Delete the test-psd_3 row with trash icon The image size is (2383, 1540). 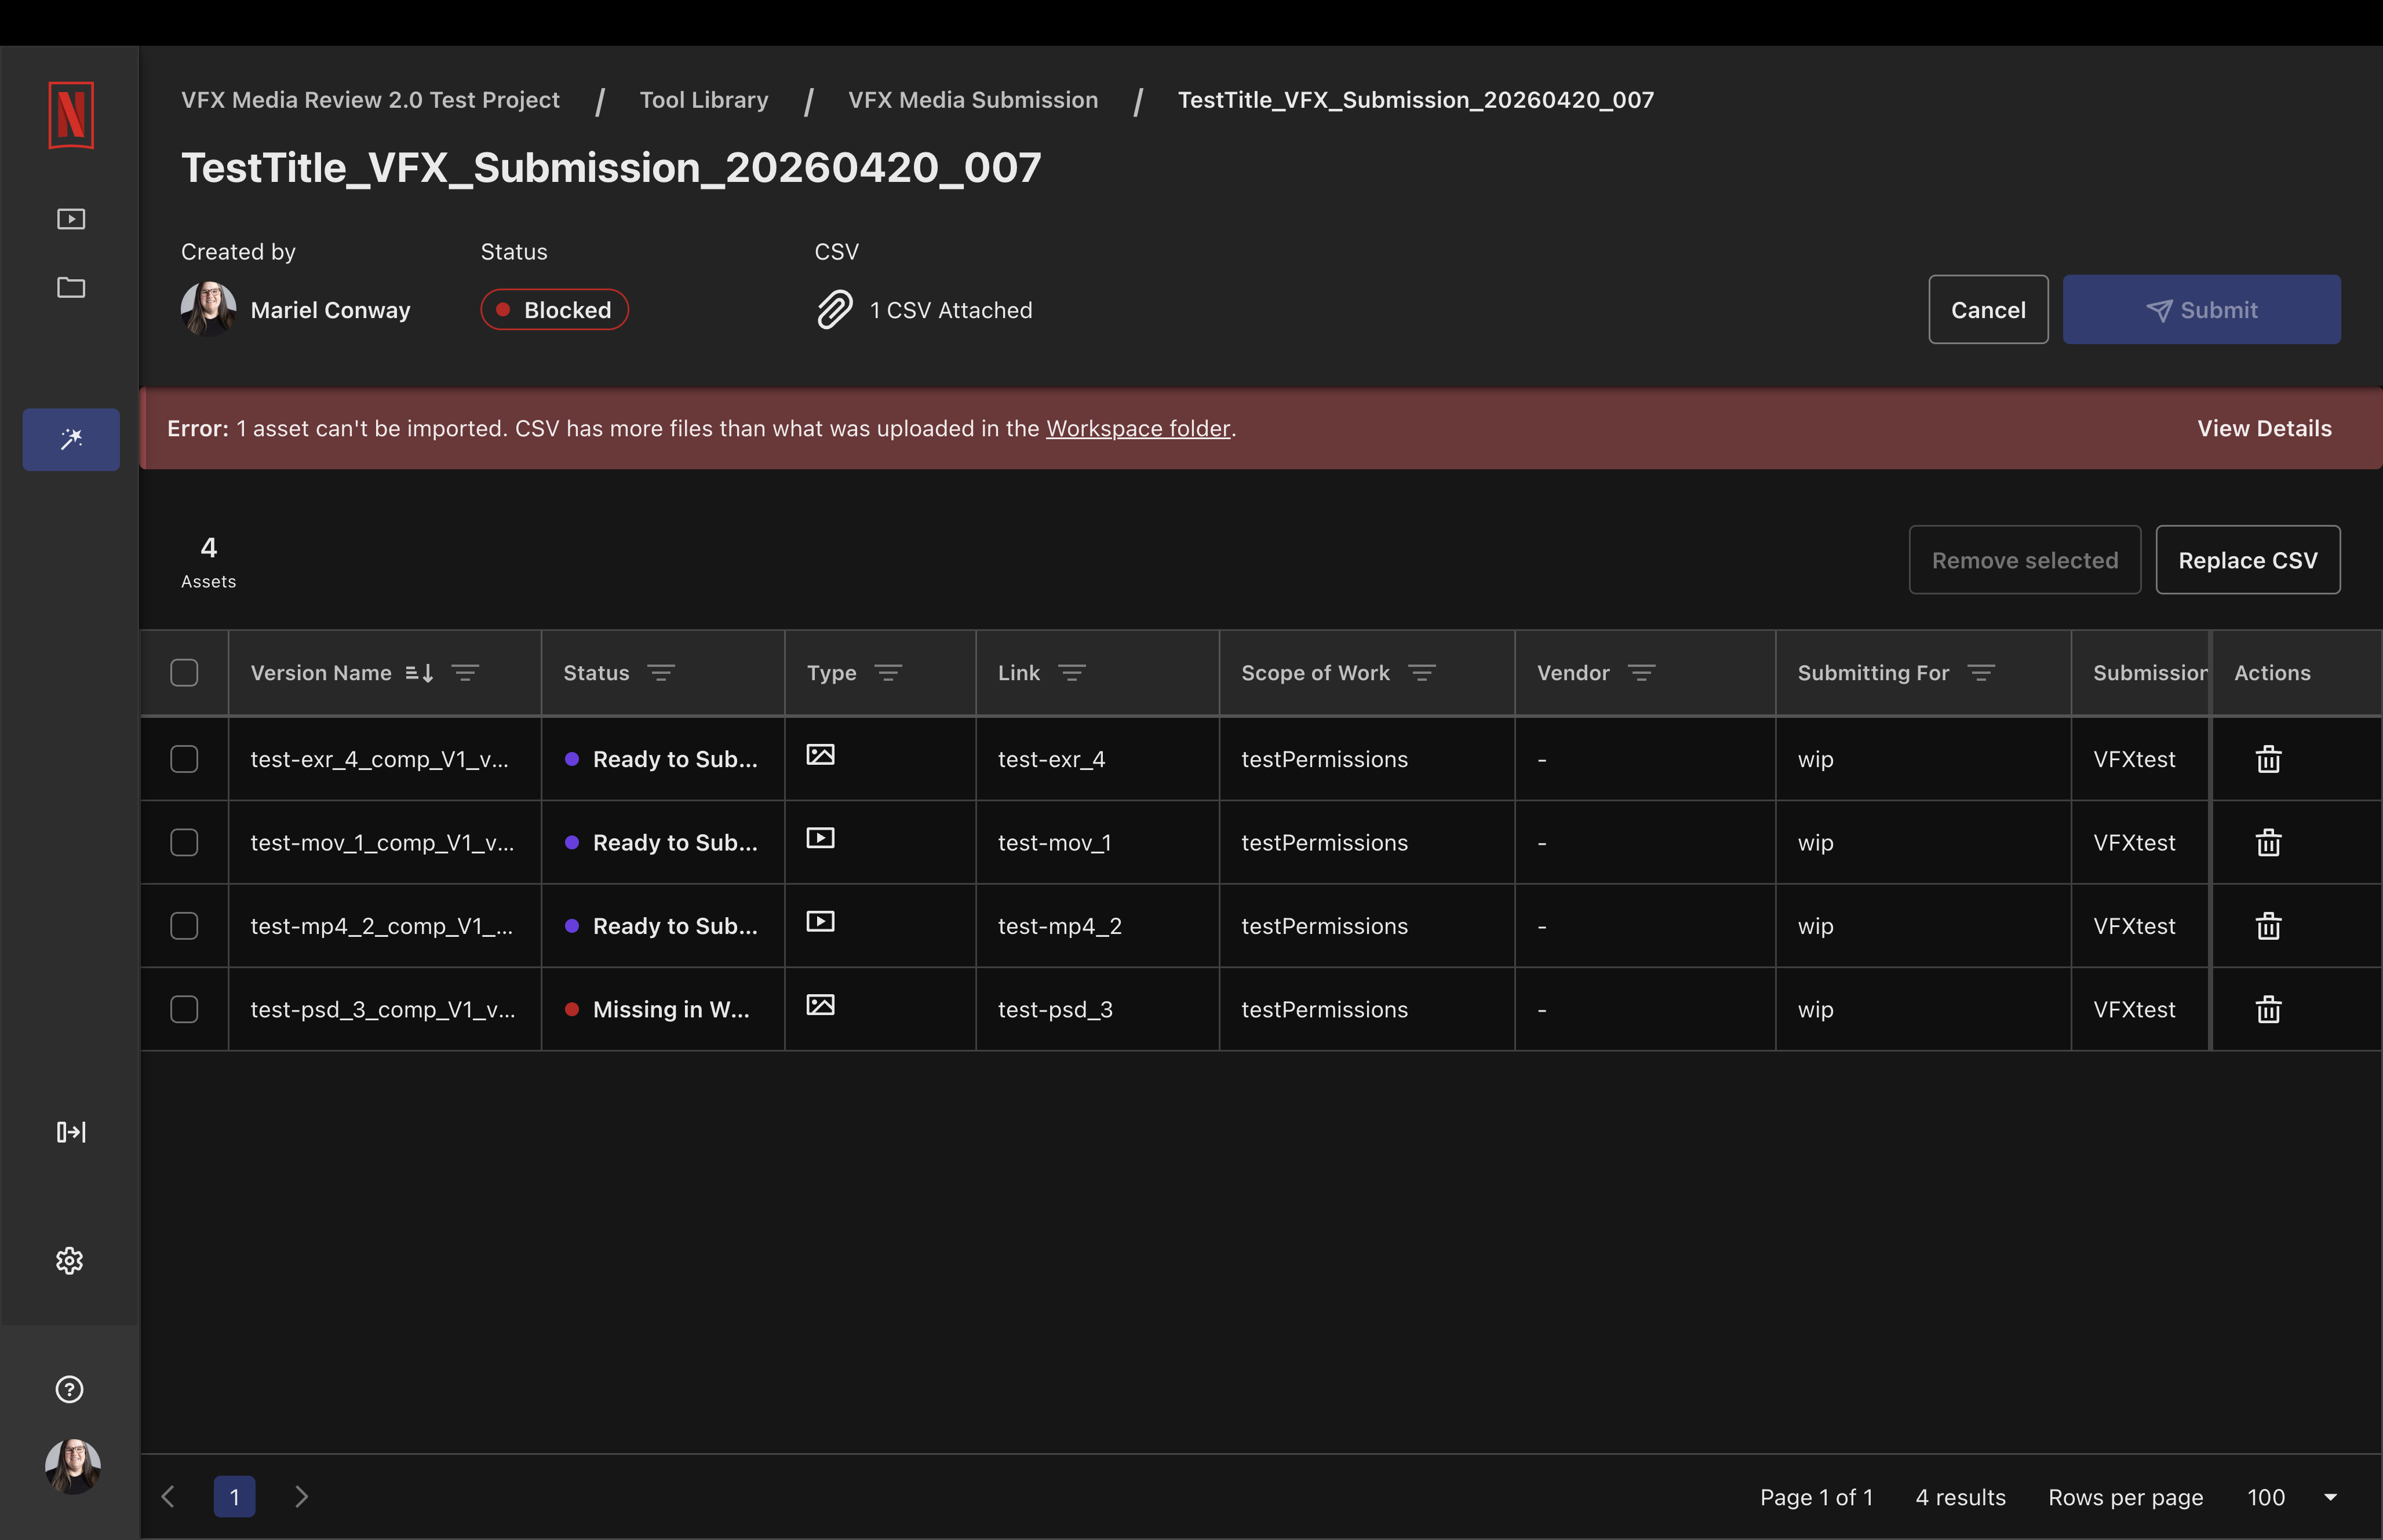click(2268, 1009)
